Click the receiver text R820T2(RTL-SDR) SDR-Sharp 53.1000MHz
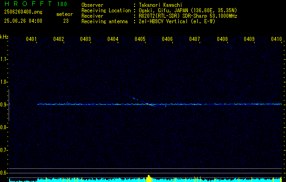 [188, 16]
